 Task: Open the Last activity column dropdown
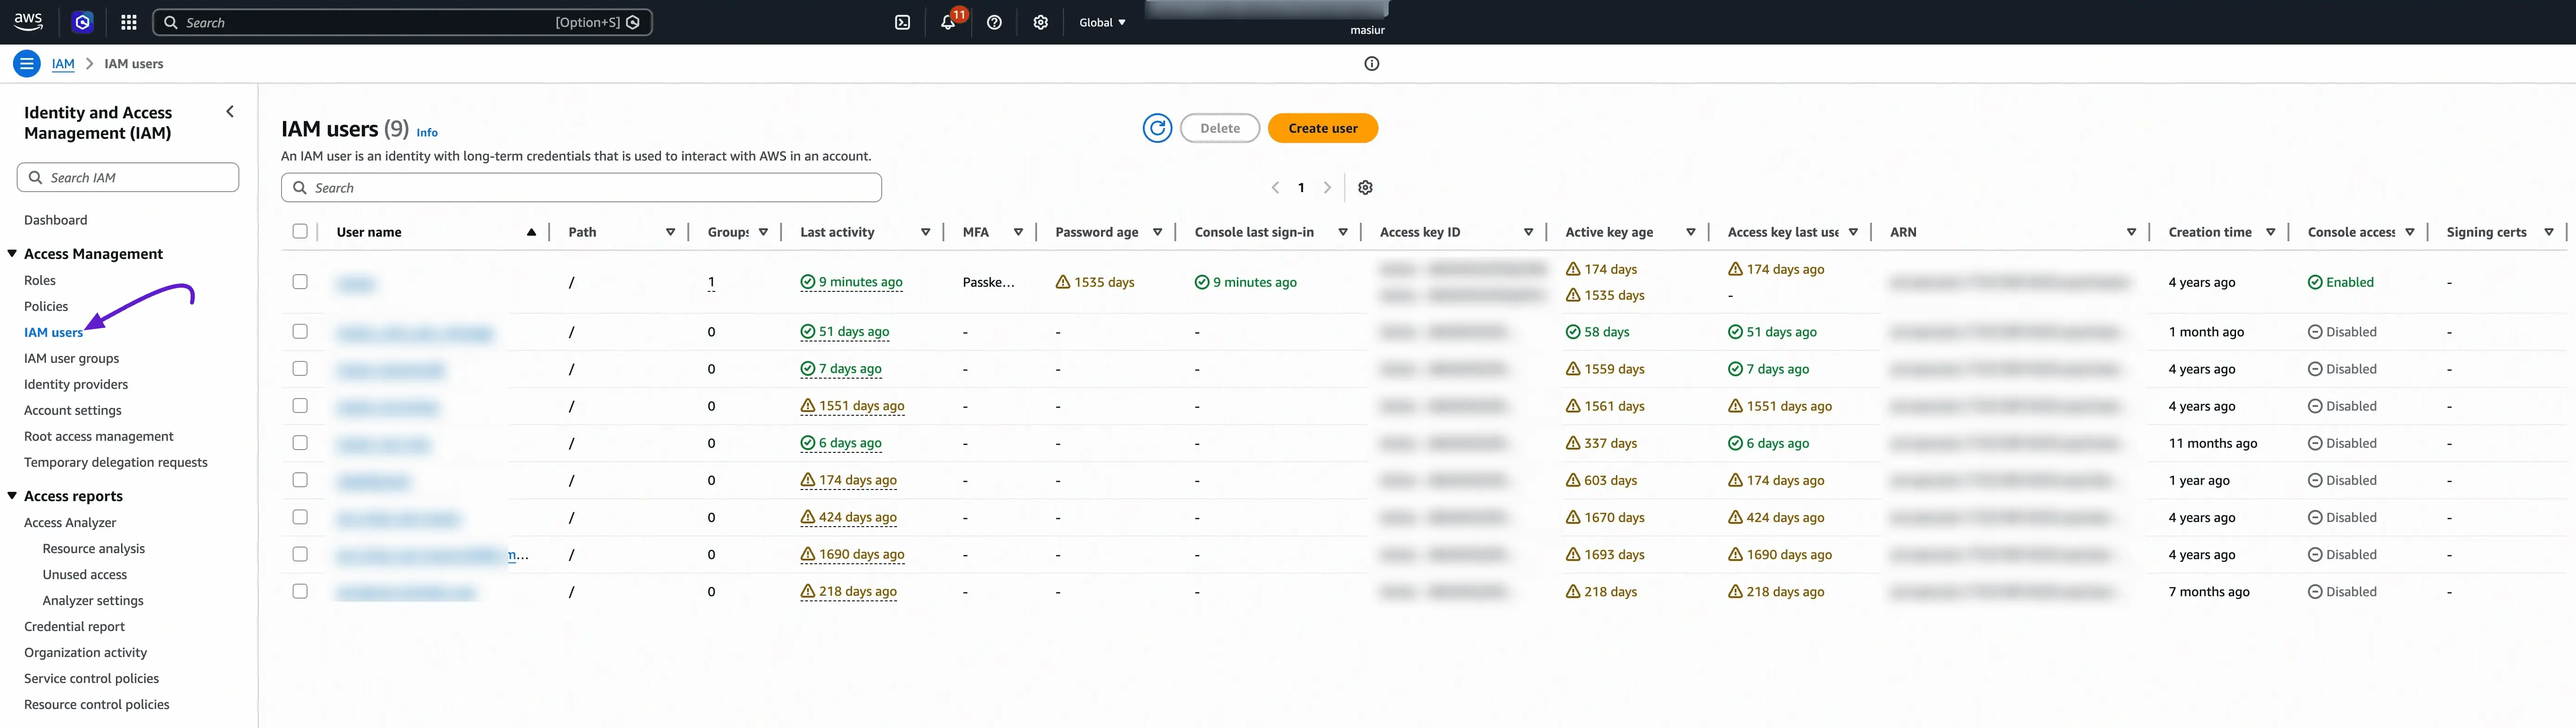pos(925,232)
